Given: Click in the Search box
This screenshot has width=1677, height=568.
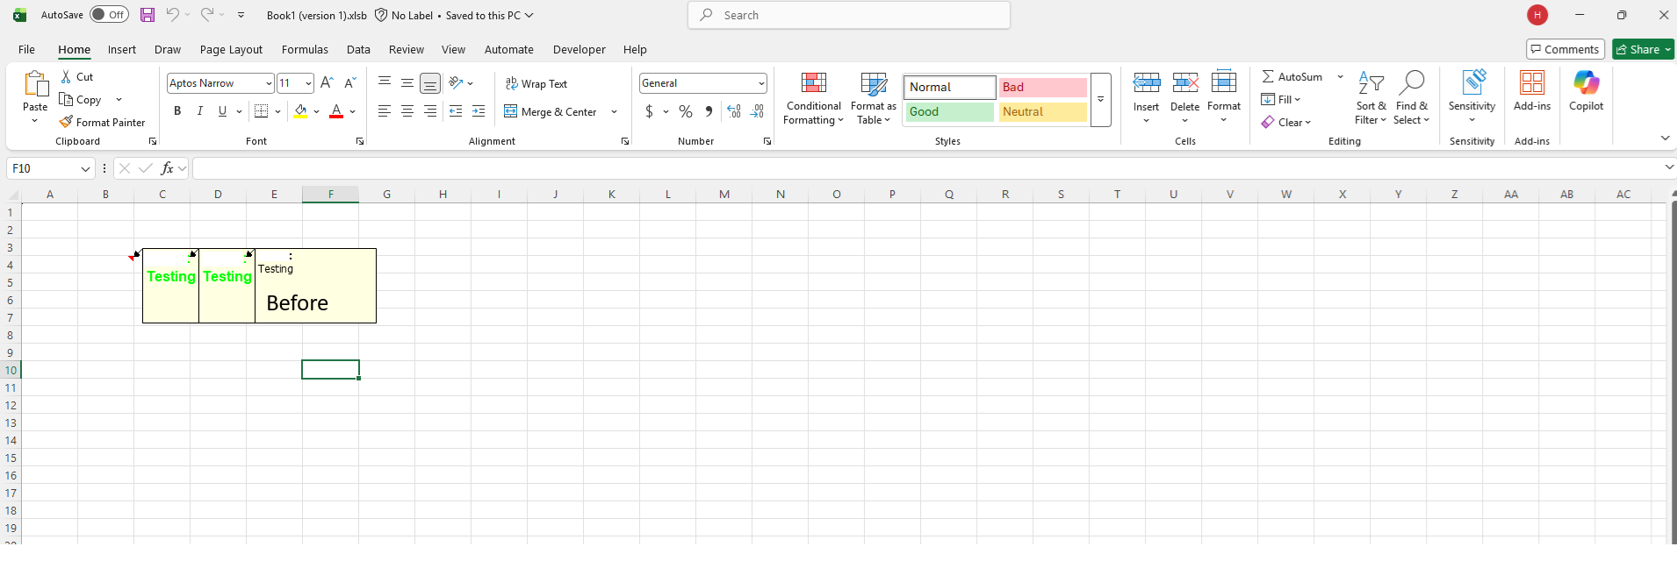Looking at the screenshot, I should point(849,15).
